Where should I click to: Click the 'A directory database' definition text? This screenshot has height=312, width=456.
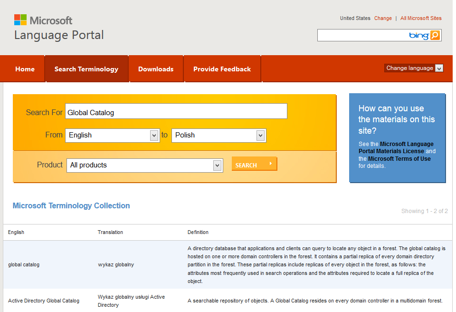(x=316, y=265)
